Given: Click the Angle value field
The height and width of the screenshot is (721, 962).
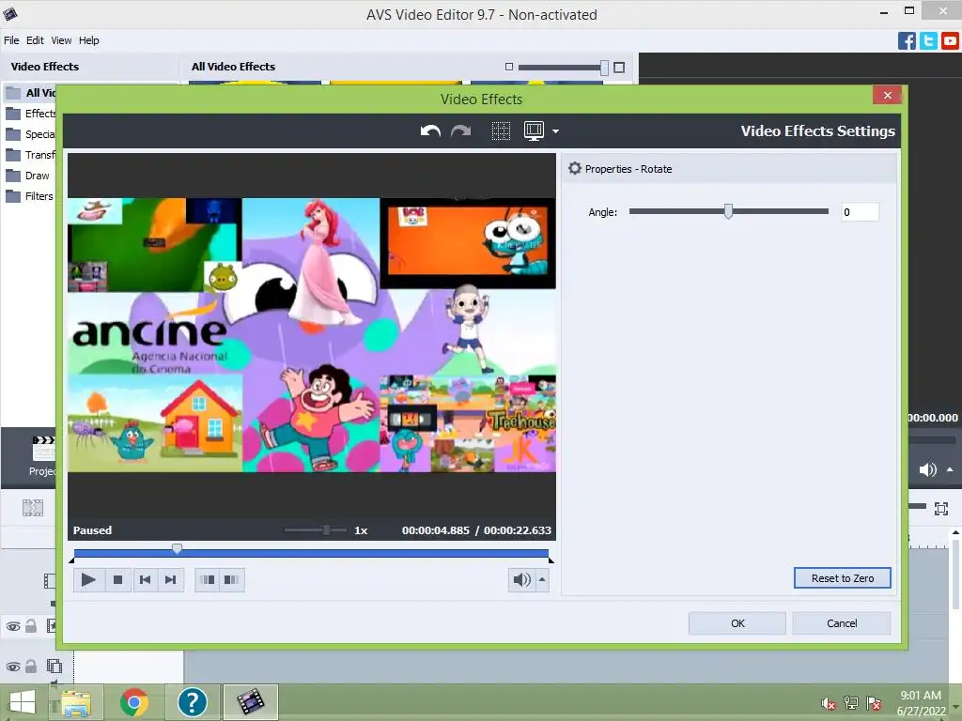Looking at the screenshot, I should click(860, 212).
